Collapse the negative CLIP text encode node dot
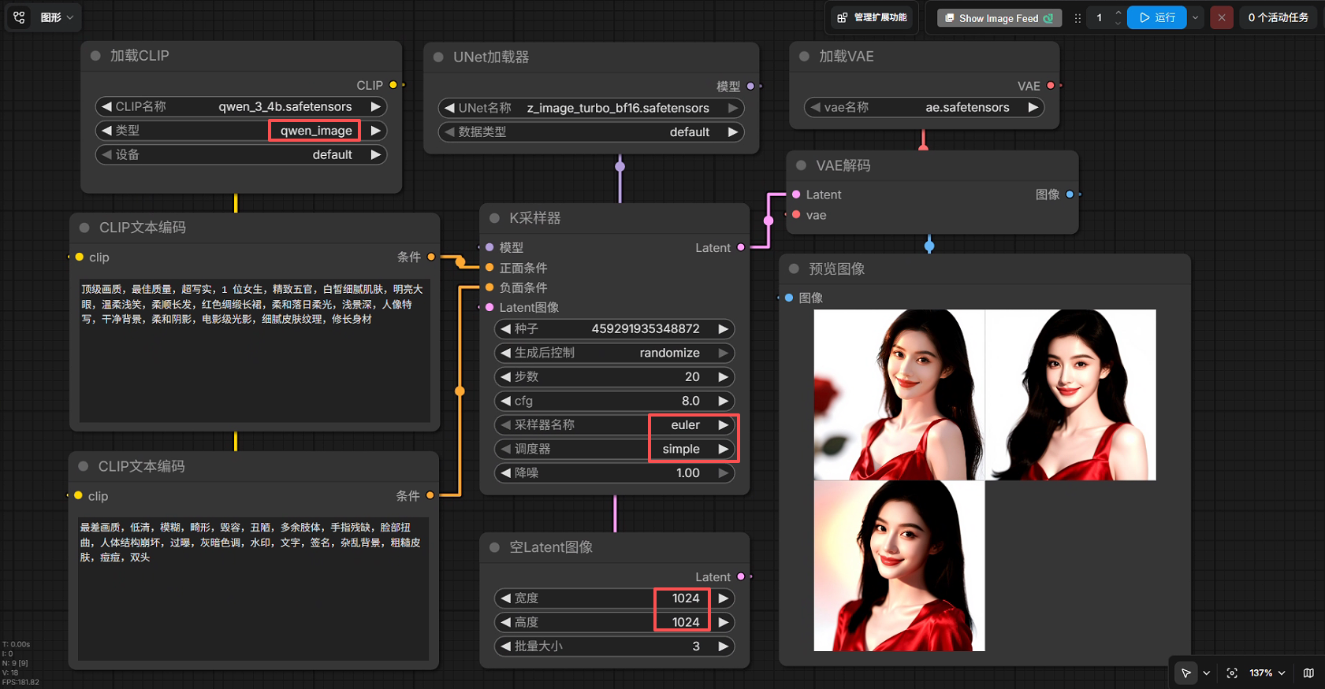This screenshot has height=689, width=1325. pos(84,466)
